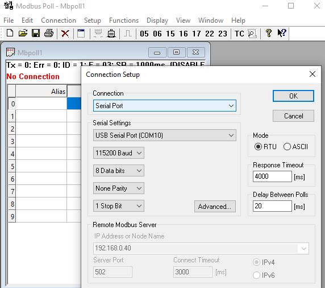Open the 8 Data bits dropdown
The image size is (325, 288).
pyautogui.click(x=119, y=171)
